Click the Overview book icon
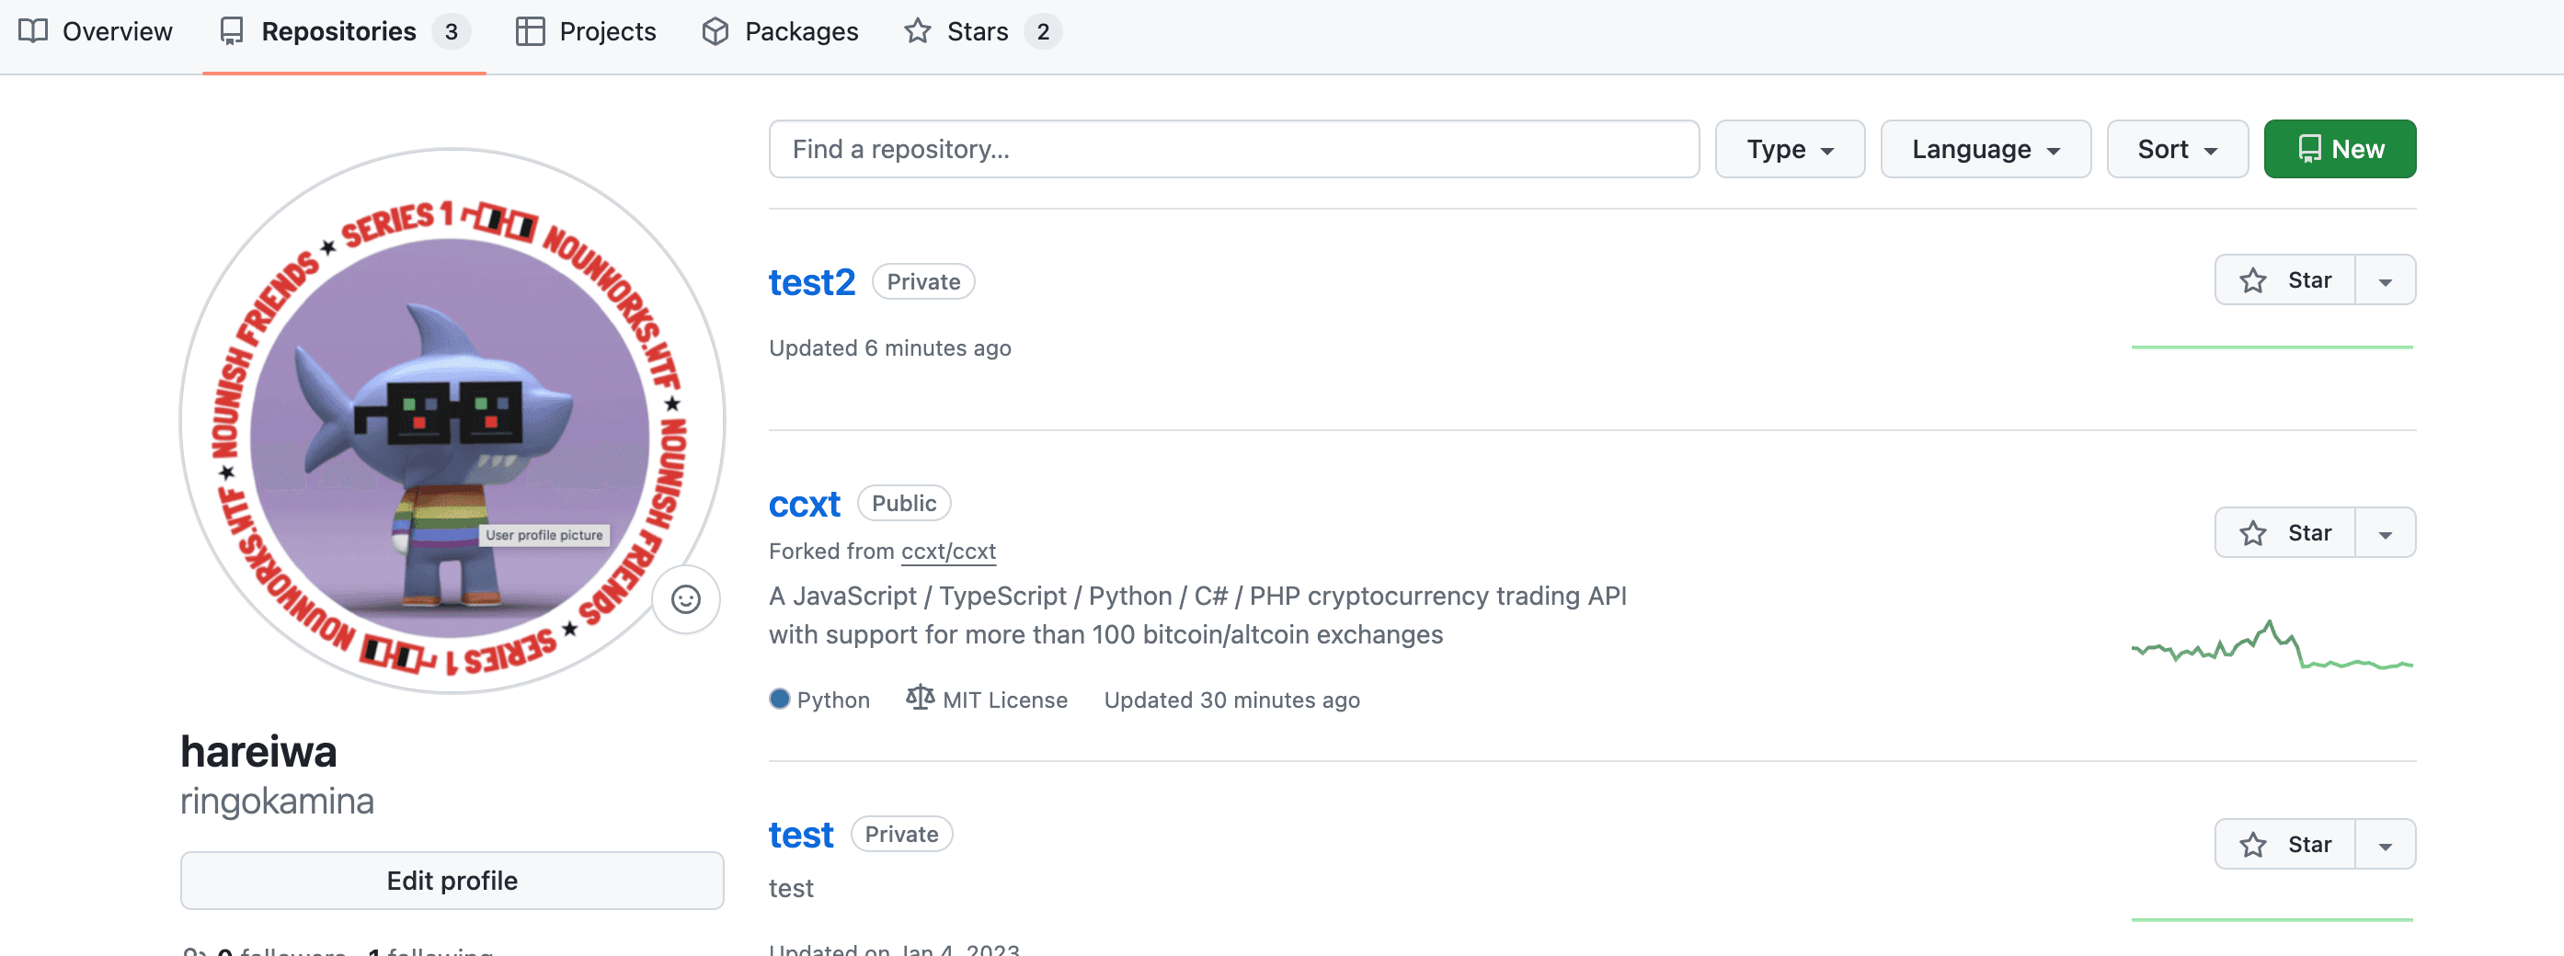Screen dimensions: 2564x956 click(33, 32)
